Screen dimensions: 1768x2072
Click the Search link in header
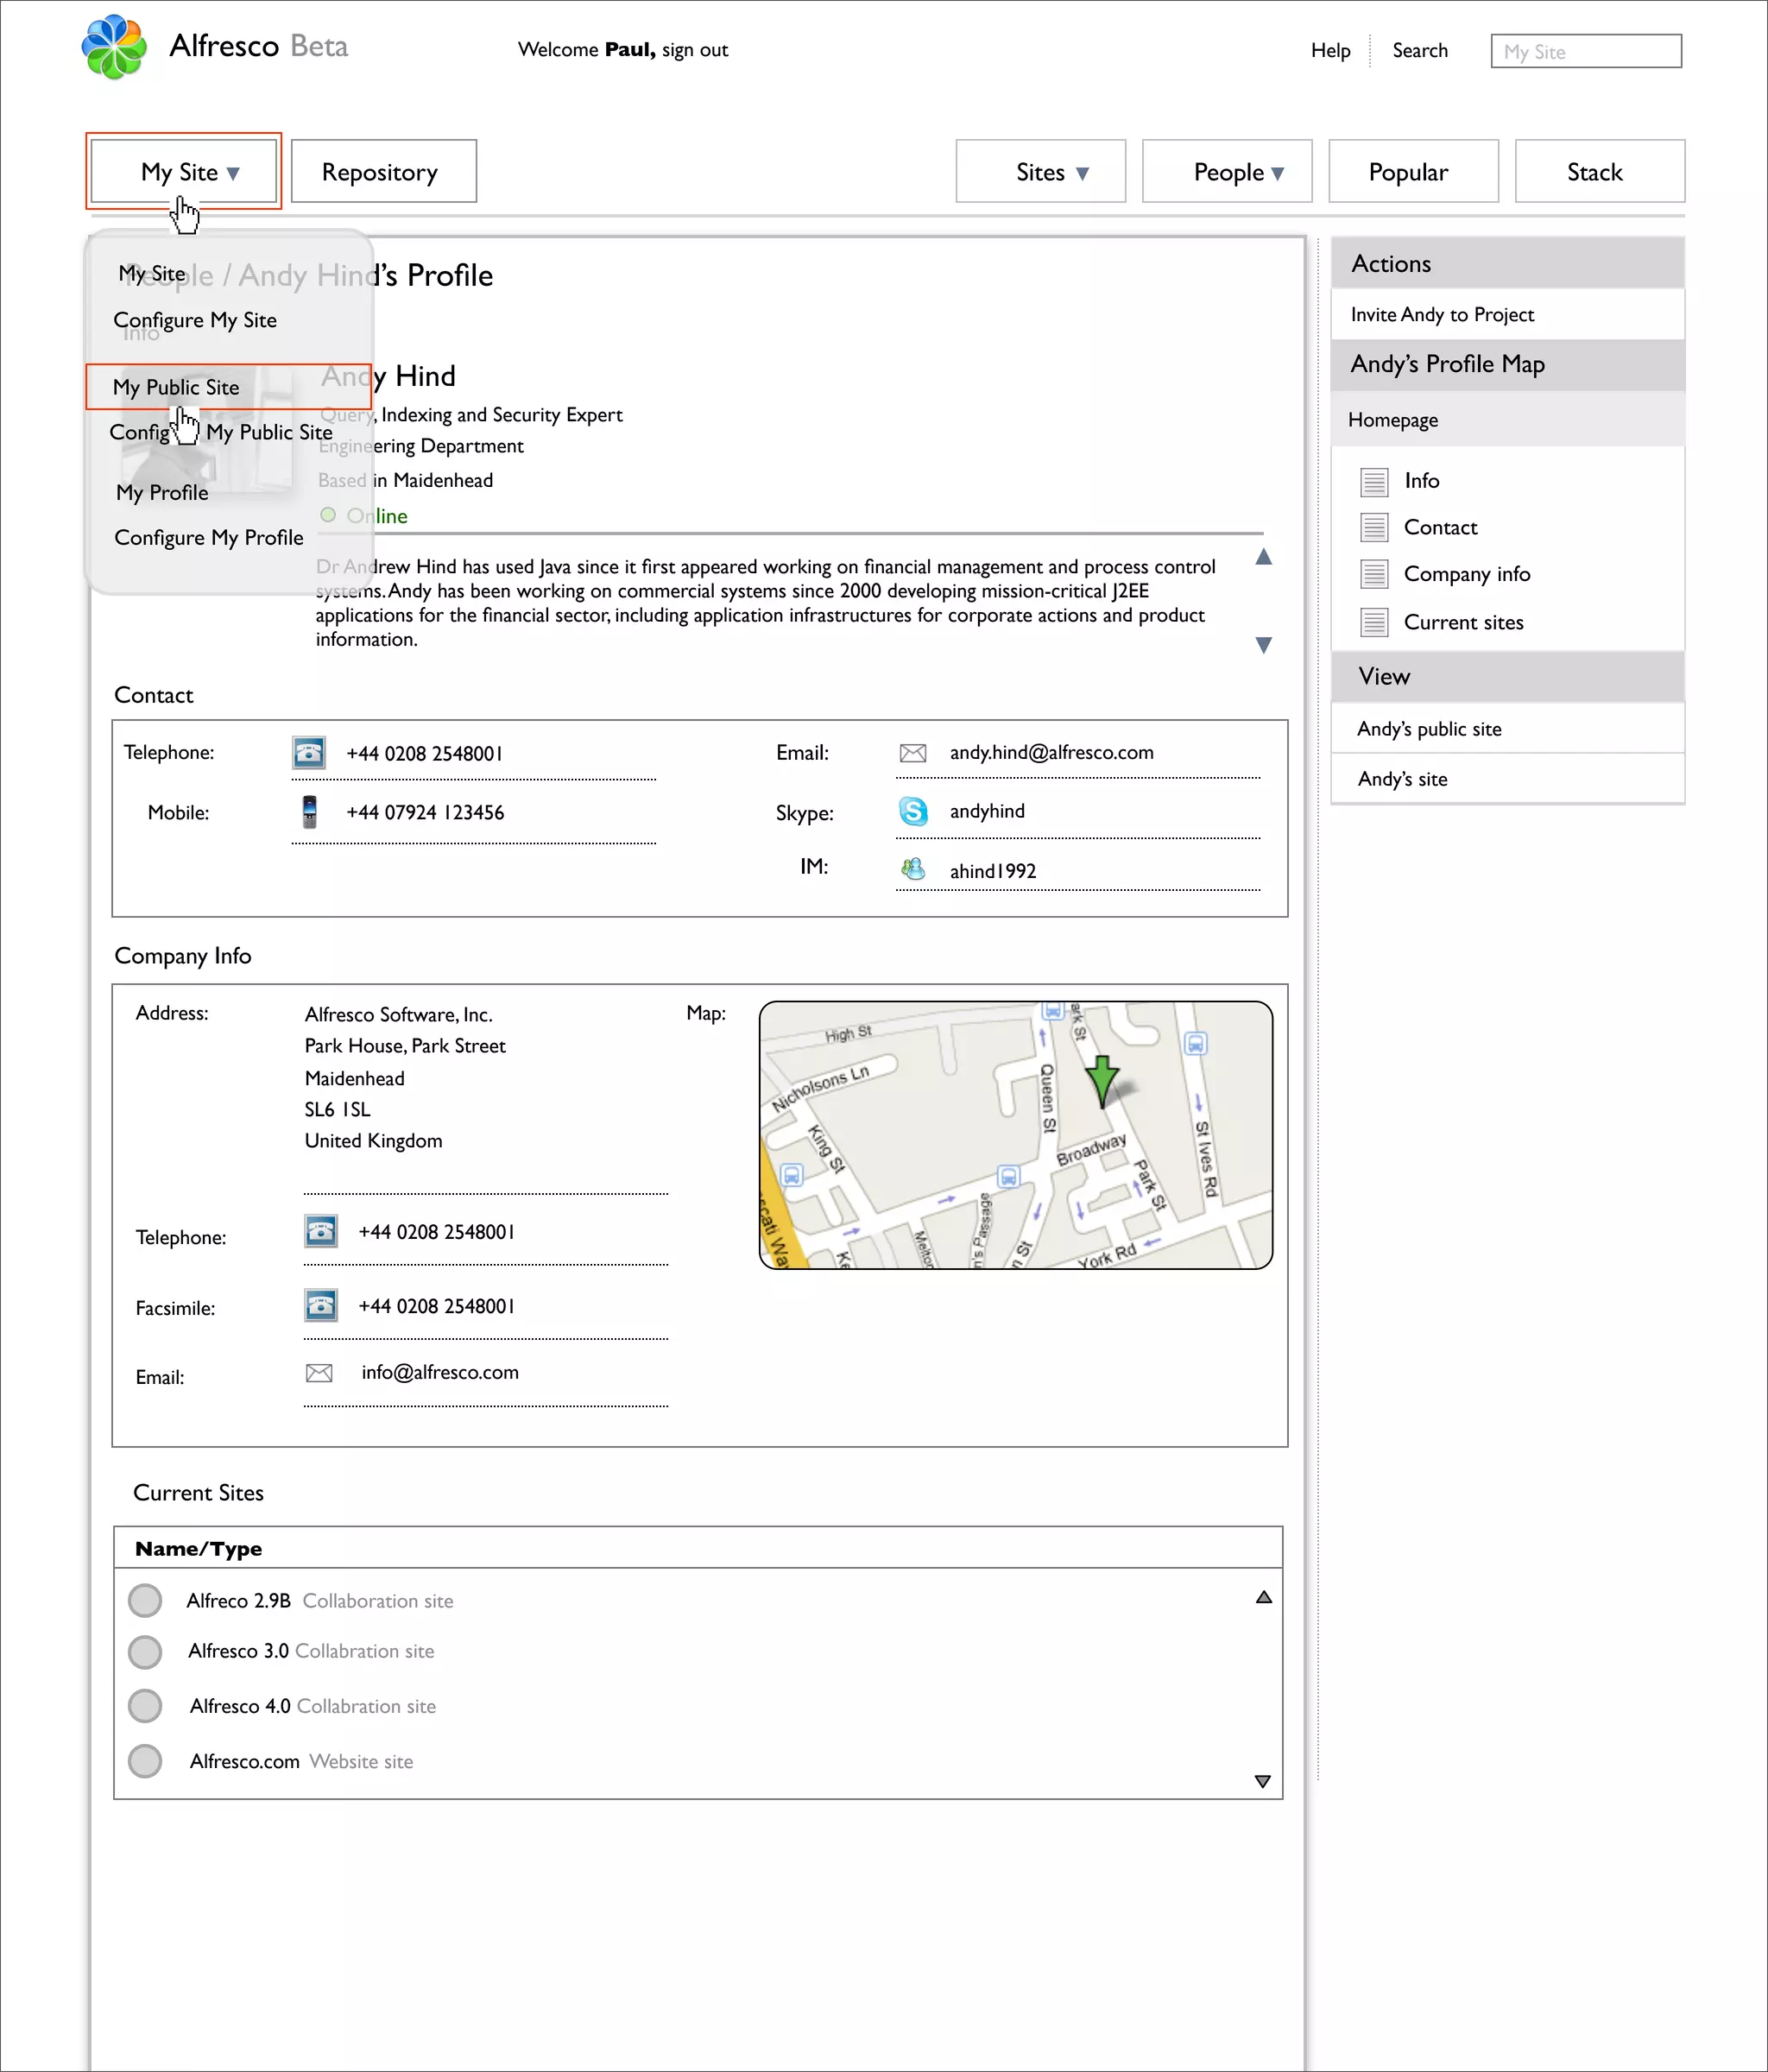click(1420, 50)
